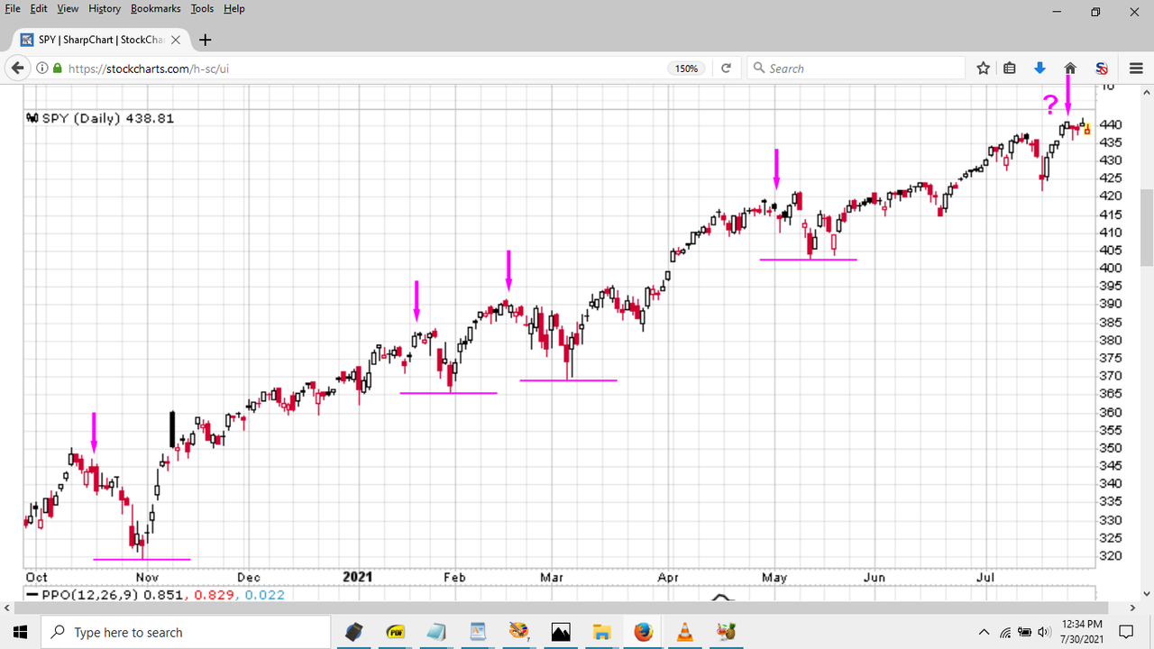Click the taskbar search box

[x=187, y=632]
